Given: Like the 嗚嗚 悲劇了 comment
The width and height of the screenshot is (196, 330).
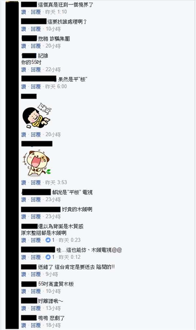Looking at the screenshot, I should 24,325.
